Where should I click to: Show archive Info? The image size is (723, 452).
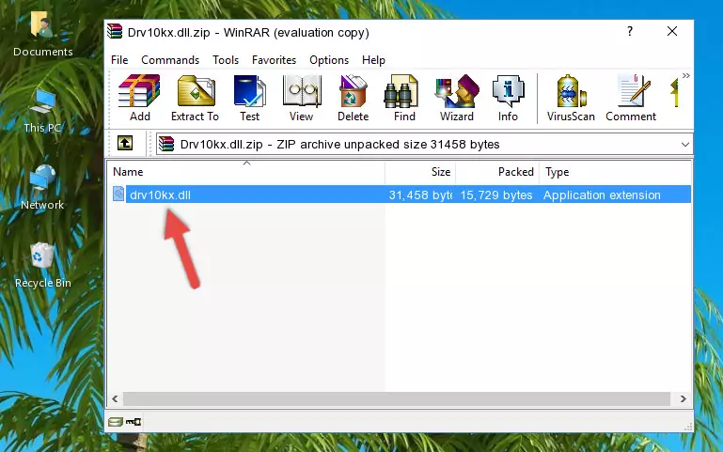click(x=508, y=98)
